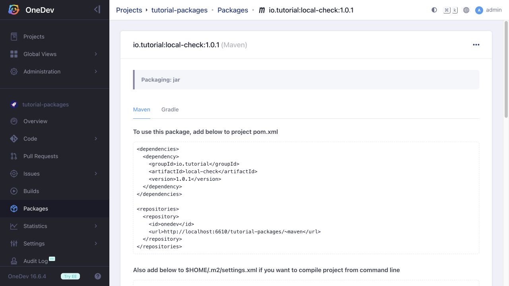The width and height of the screenshot is (509, 286).
Task: Open the package actions ellipsis menu
Action: tap(476, 45)
